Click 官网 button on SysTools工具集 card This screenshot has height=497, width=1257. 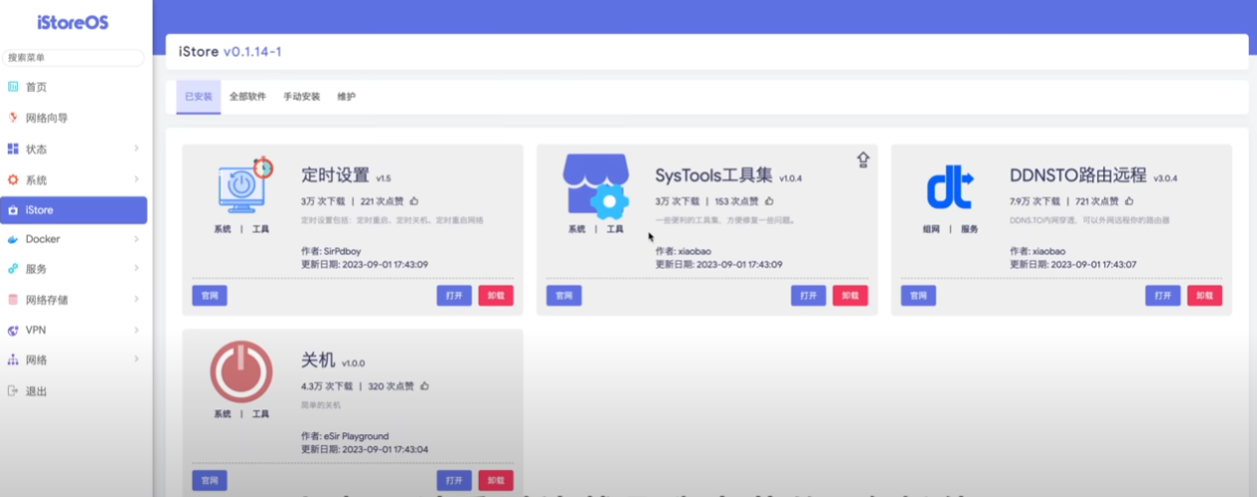[x=564, y=296]
